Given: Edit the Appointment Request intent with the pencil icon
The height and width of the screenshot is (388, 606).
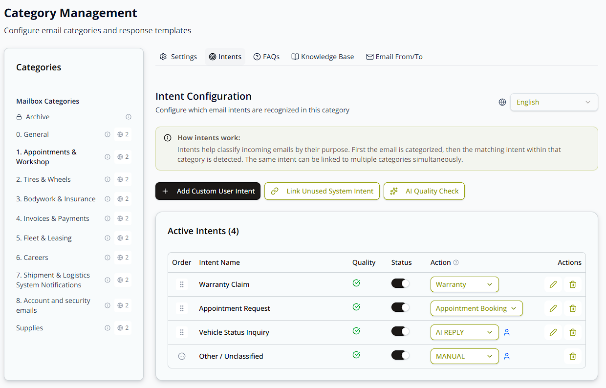Looking at the screenshot, I should (x=553, y=308).
